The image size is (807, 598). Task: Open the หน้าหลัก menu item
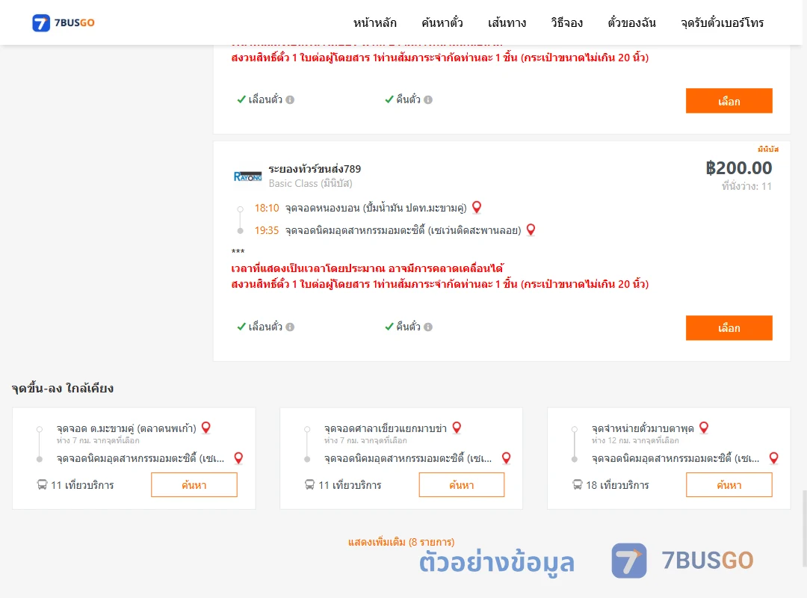374,22
